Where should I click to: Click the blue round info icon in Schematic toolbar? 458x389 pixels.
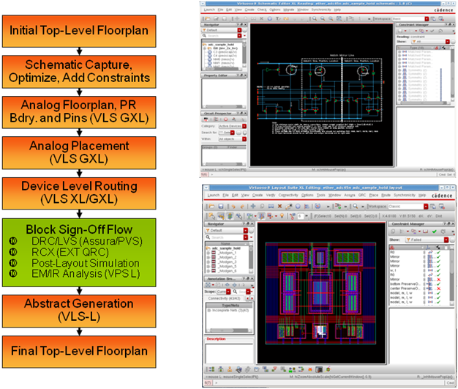pos(269,18)
